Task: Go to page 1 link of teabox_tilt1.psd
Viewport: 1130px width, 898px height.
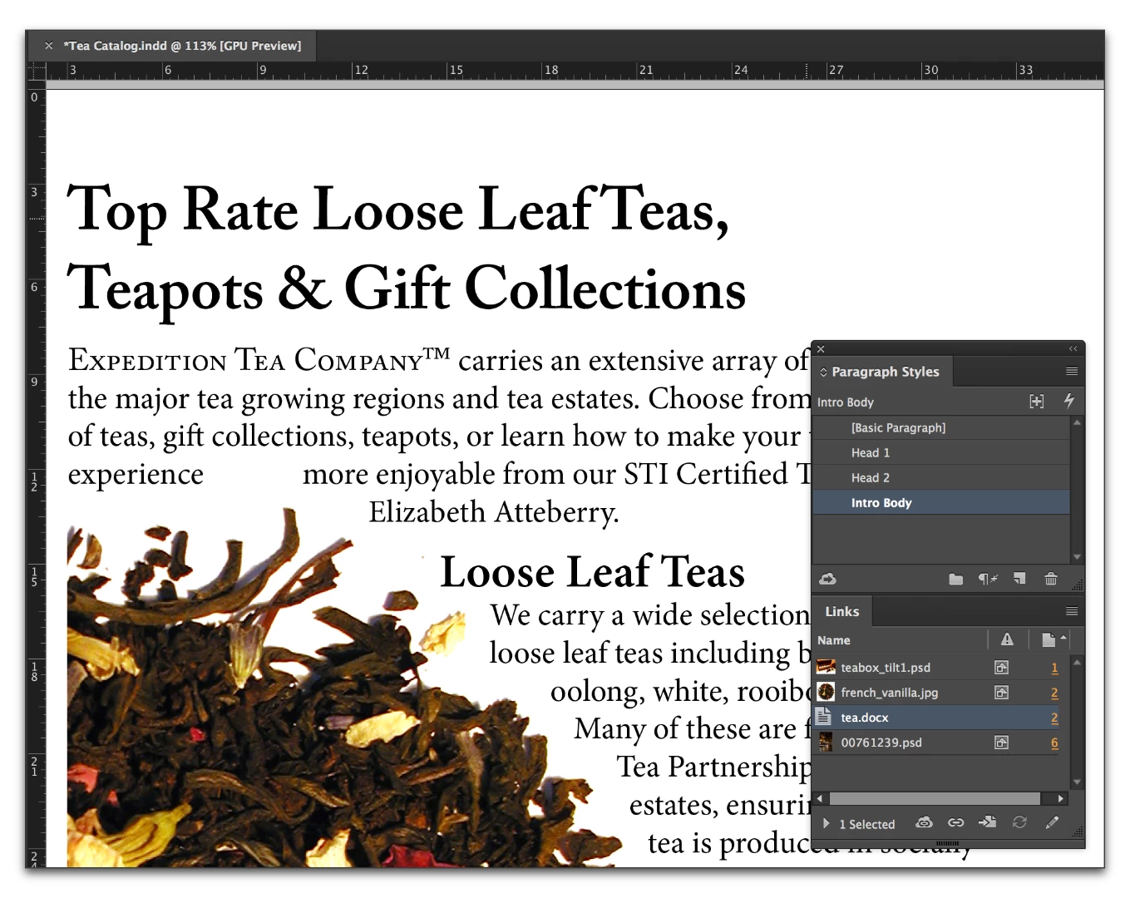Action: click(1054, 668)
